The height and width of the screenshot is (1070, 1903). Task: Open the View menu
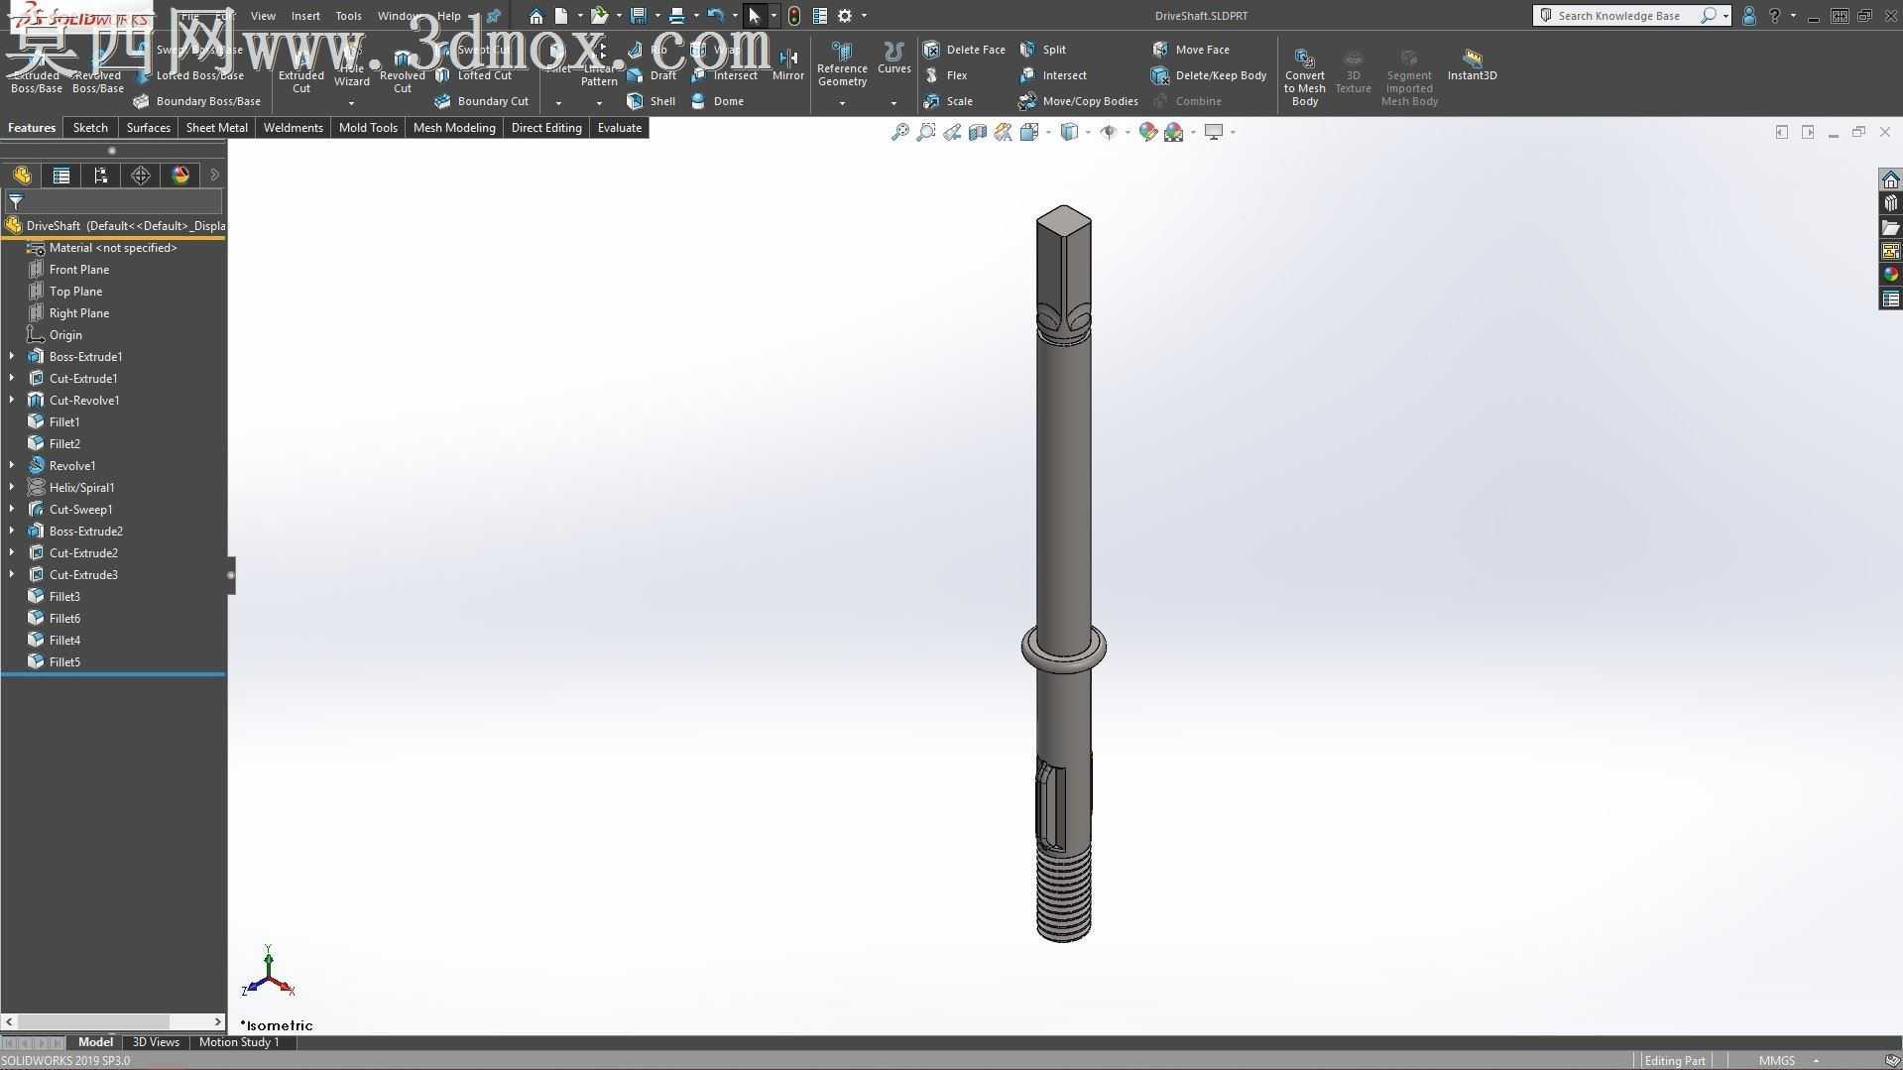[263, 16]
